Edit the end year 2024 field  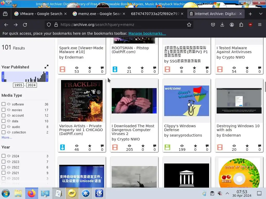click(x=31, y=85)
